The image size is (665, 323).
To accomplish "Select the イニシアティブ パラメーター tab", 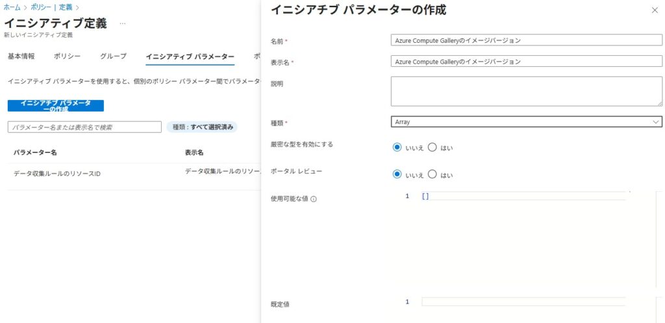I will coord(190,56).
